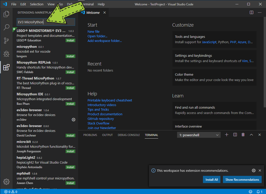Open the Explorer view in activity bar
The width and height of the screenshot is (266, 194).
coord(6,14)
